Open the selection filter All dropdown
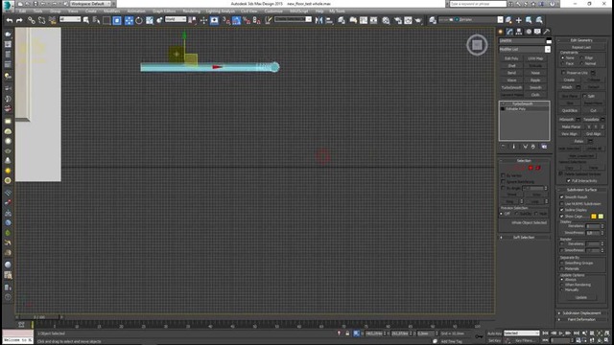 (70, 19)
